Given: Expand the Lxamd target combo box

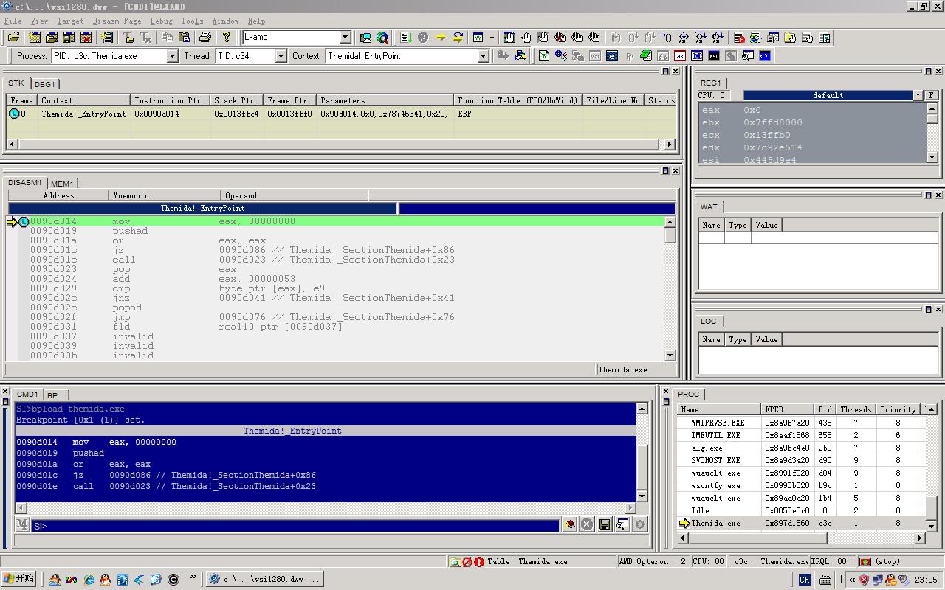Looking at the screenshot, I should click(x=345, y=37).
